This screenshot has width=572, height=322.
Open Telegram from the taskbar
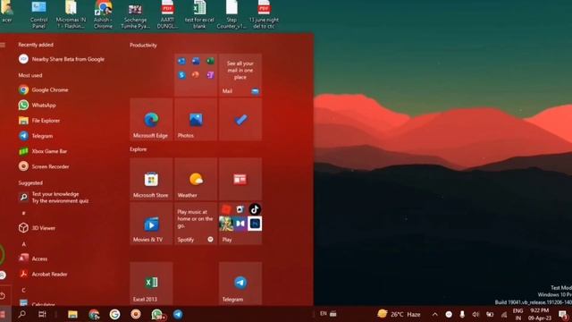click(x=178, y=314)
